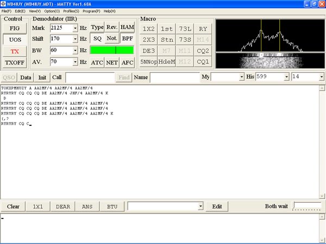Screen dimensions: 326x244
Task: Expand the Shift Hz dropdown
Action: [x=75, y=39]
